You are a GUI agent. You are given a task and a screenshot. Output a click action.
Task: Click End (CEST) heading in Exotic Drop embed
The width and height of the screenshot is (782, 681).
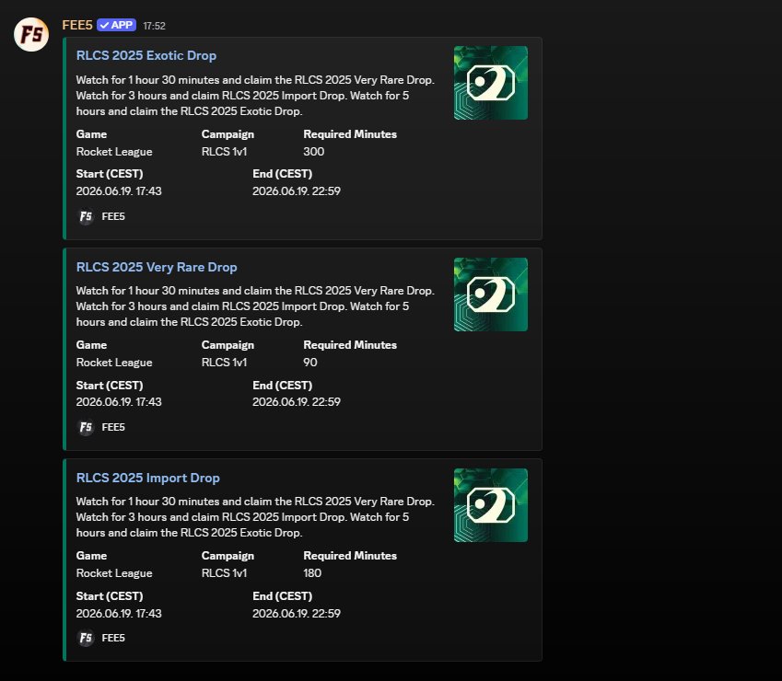(x=282, y=174)
